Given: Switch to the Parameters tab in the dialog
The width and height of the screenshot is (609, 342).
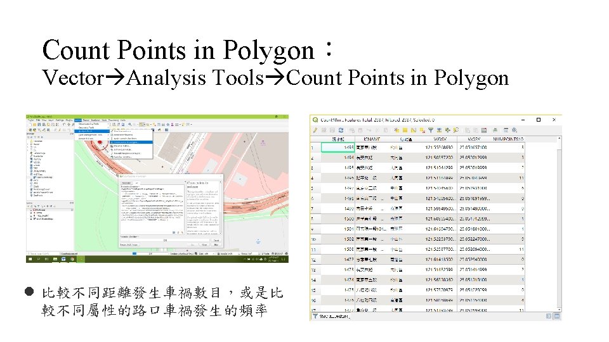Looking at the screenshot, I should point(126,183).
